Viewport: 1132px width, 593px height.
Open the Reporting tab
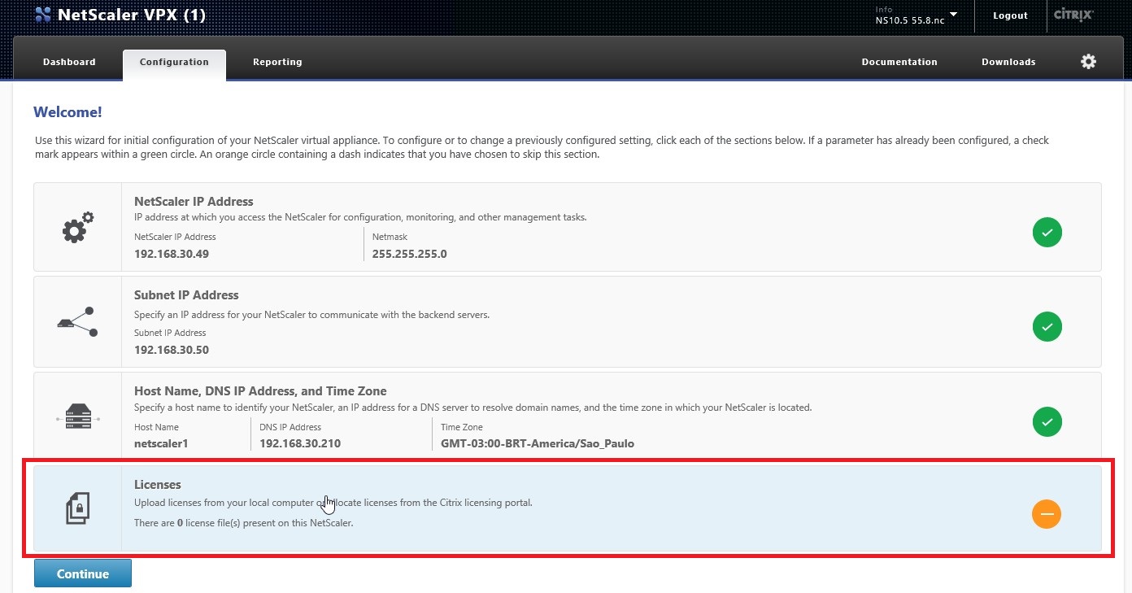pyautogui.click(x=277, y=62)
